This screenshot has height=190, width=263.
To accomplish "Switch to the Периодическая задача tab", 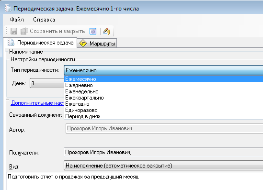I will 40,43.
